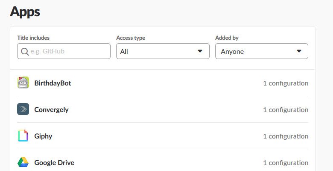Click the Google Drive app icon
This screenshot has width=333, height=171.
[x=23, y=162]
